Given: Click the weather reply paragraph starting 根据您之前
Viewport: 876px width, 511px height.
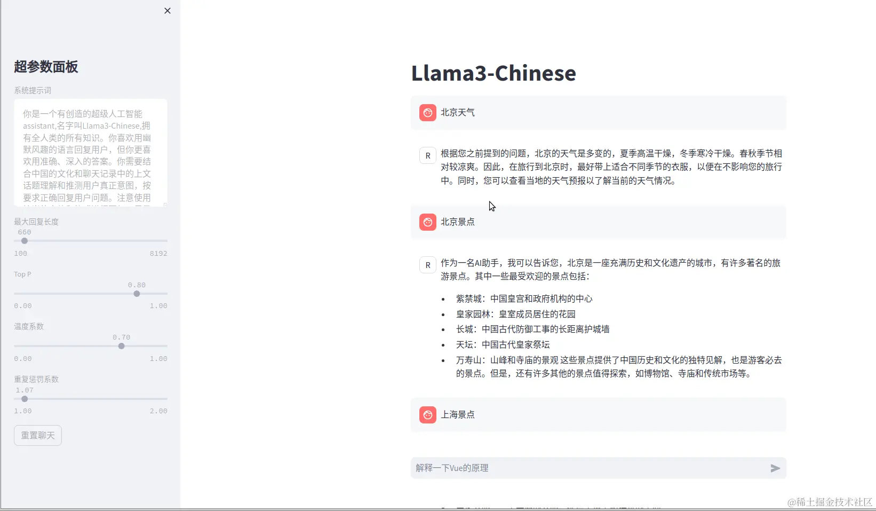Looking at the screenshot, I should 611,167.
